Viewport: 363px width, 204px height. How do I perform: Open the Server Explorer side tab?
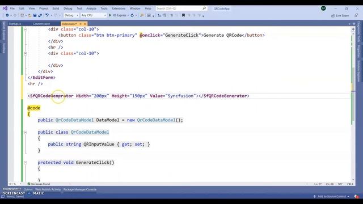[x=4, y=31]
